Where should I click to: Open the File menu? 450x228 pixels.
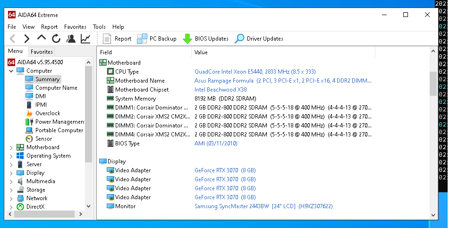tap(12, 27)
